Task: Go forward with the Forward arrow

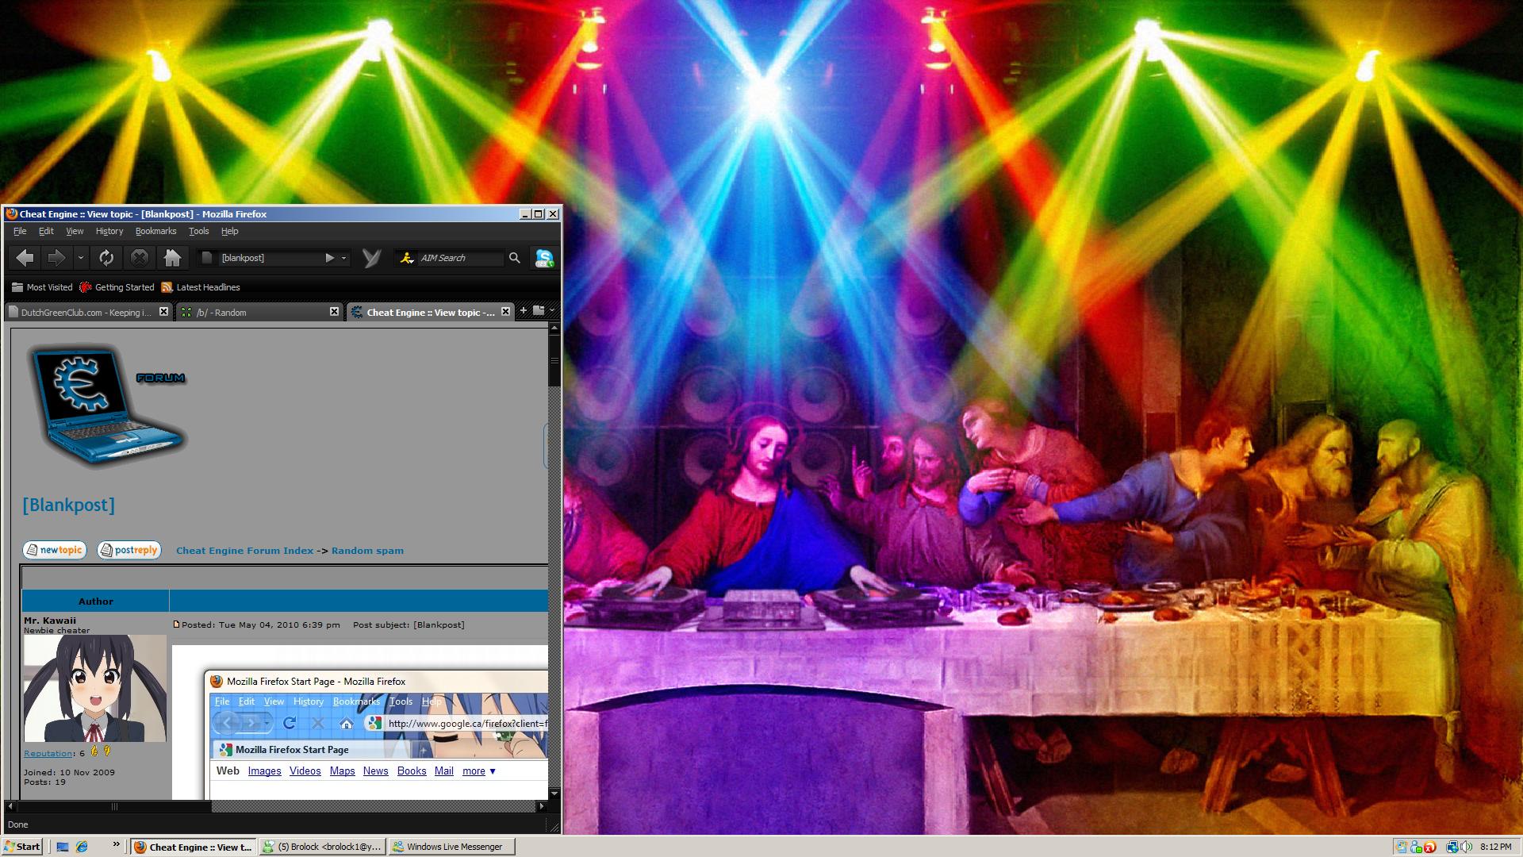Action: [x=56, y=258]
